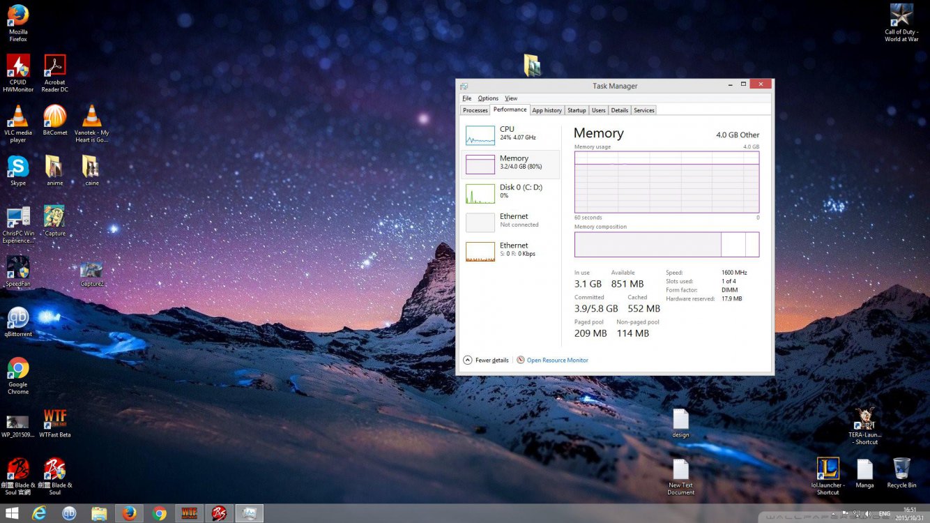930x523 pixels.
Task: Switch to the Processes tab
Action: click(x=475, y=110)
